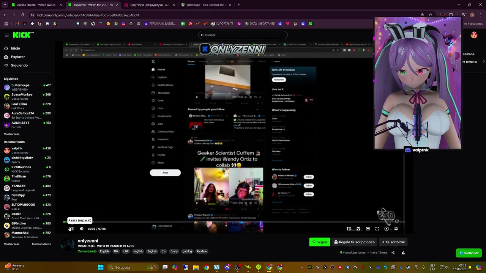Switch to TipsyPlayss browser tab
The height and width of the screenshot is (273, 486).
[149, 5]
